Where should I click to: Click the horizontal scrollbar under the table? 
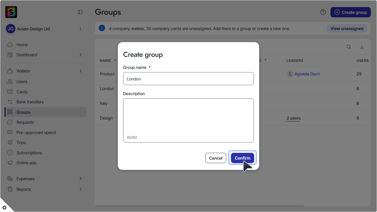click(x=199, y=206)
